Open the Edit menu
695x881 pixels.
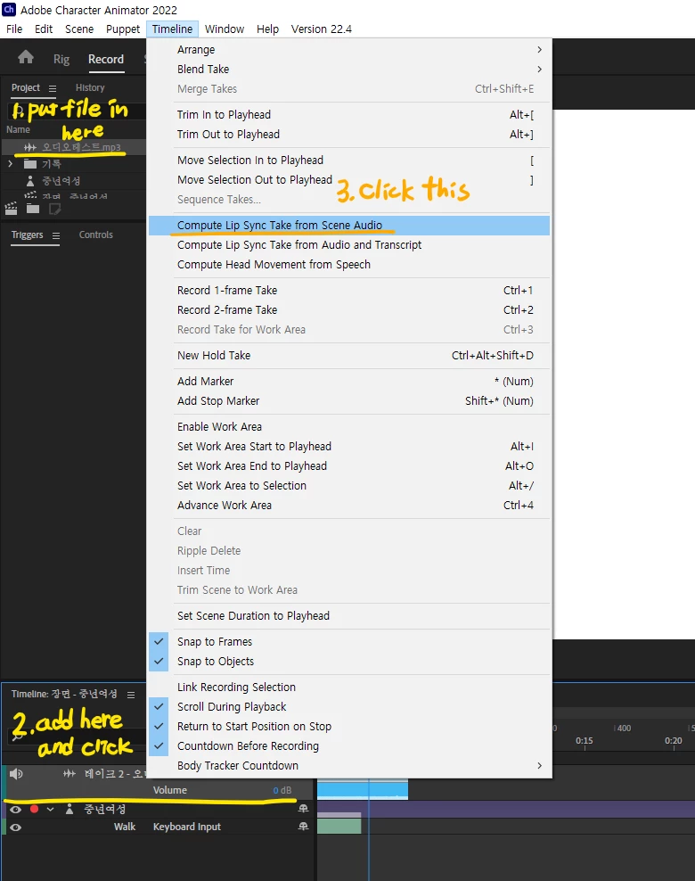click(x=44, y=29)
